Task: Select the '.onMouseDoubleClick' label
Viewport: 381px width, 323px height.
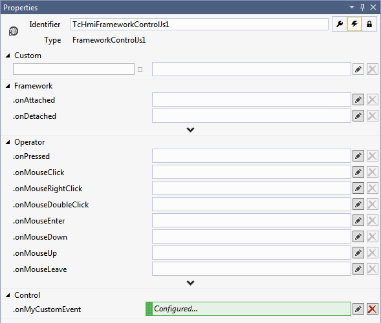Action: click(x=51, y=205)
